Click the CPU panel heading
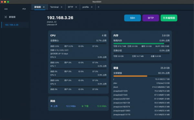Image resolution: width=194 pixels, height=120 pixels. pyautogui.click(x=53, y=35)
